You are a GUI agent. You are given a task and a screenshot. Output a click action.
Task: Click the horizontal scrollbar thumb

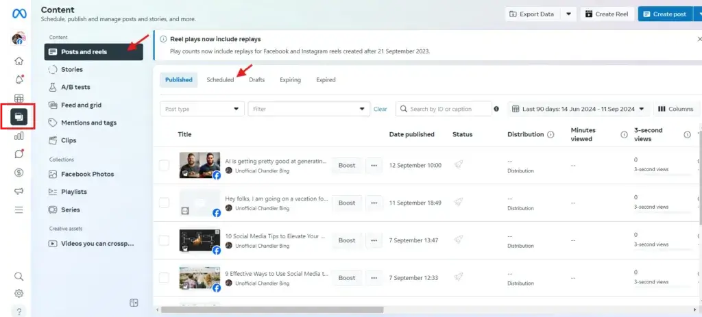(x=272, y=310)
